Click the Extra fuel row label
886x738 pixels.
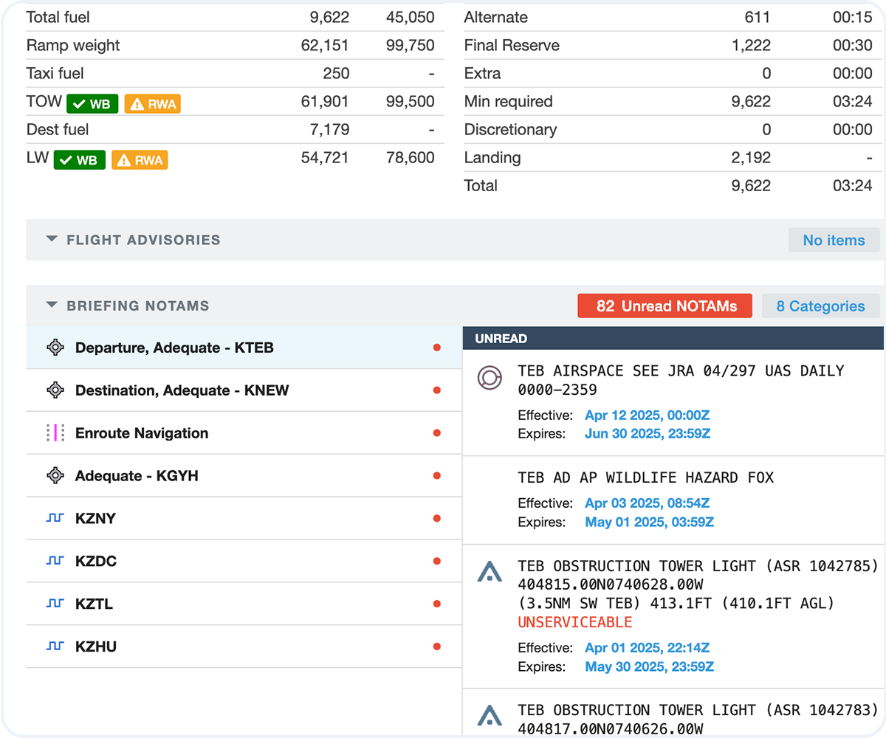[x=482, y=73]
